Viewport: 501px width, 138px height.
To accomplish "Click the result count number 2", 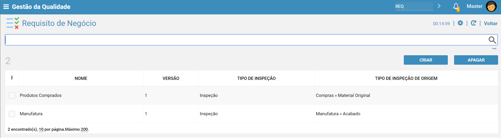I will 8,61.
